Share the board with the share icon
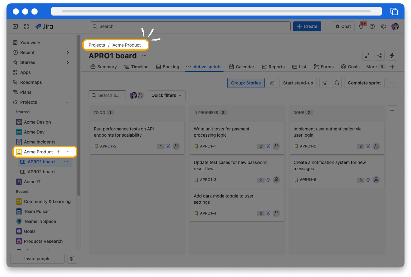The width and height of the screenshot is (411, 277). click(x=380, y=56)
